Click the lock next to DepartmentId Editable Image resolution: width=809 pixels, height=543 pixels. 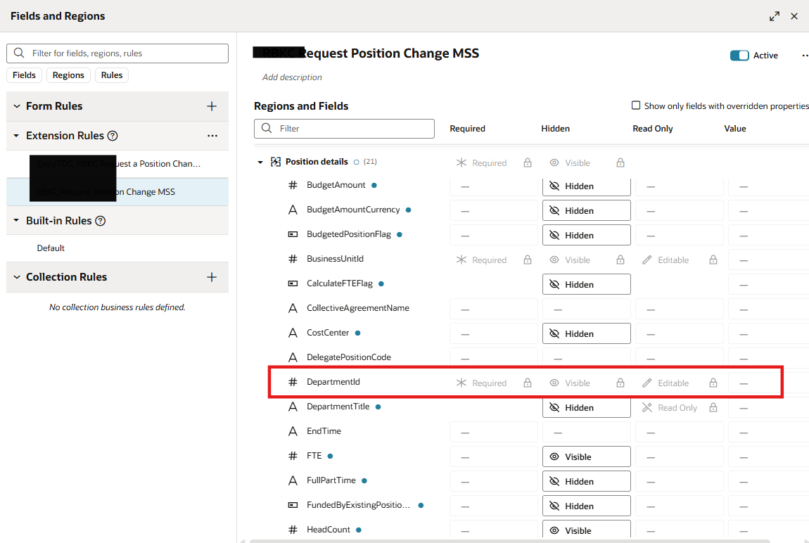(x=713, y=383)
